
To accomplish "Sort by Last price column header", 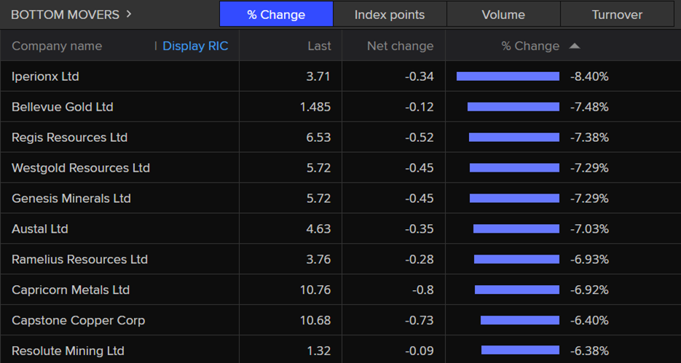I will click(x=319, y=46).
